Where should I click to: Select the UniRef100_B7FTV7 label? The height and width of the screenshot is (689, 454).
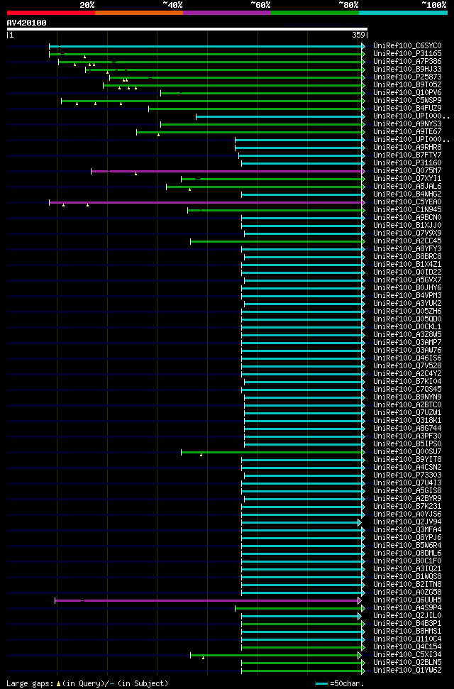[x=407, y=155]
